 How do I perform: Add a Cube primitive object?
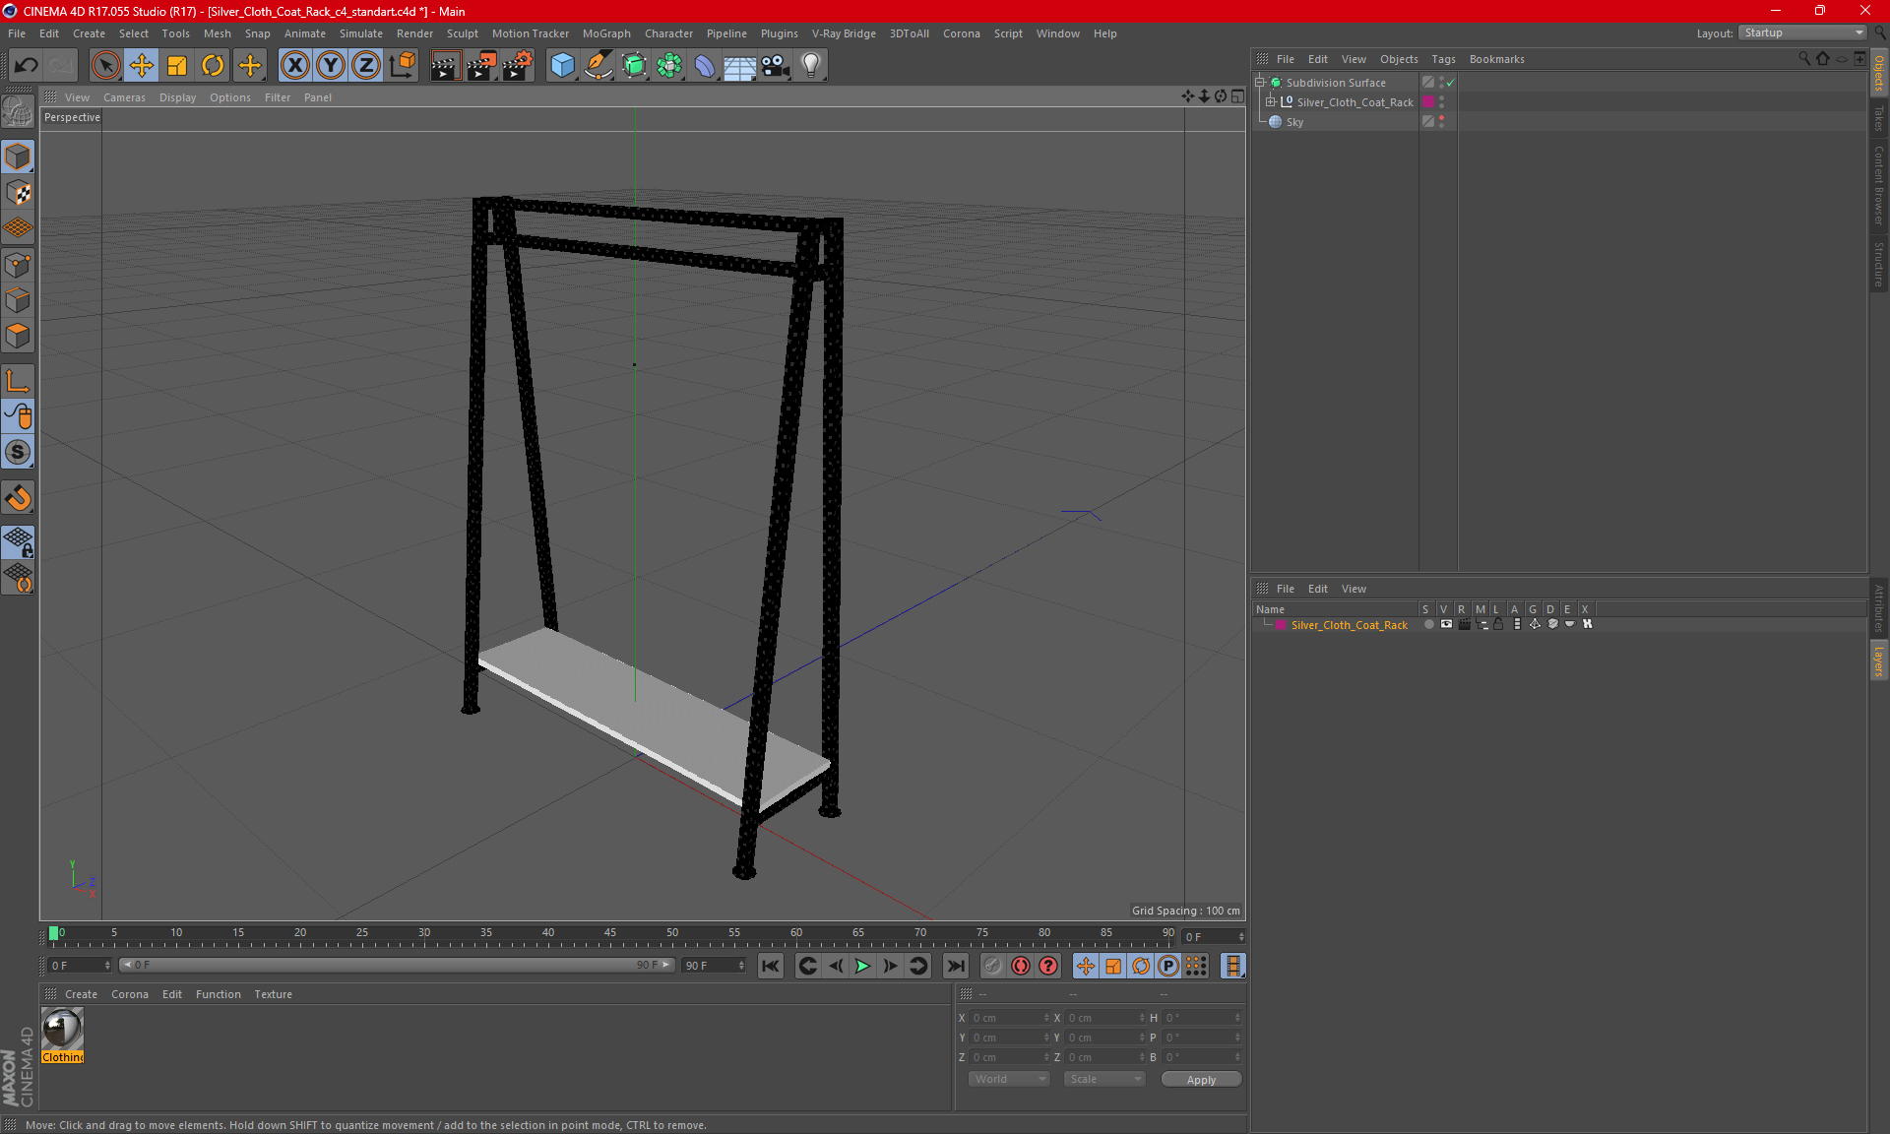coord(562,66)
